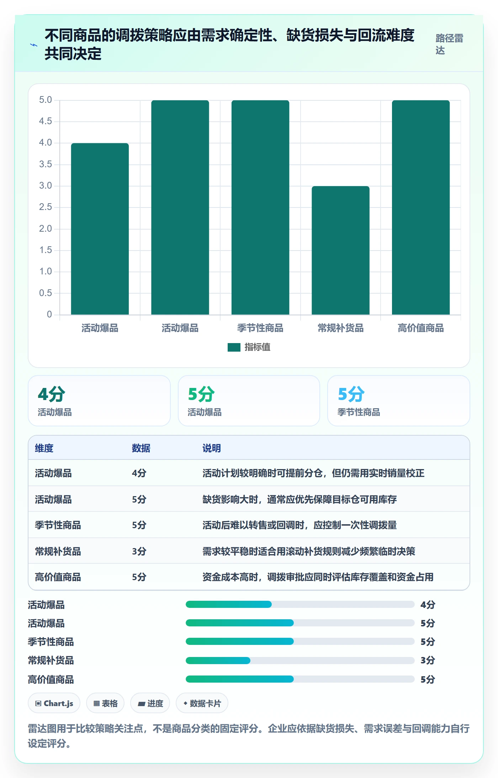This screenshot has width=498, height=778.
Task: Click the 季节性商品 progress bar
Action: click(300, 641)
